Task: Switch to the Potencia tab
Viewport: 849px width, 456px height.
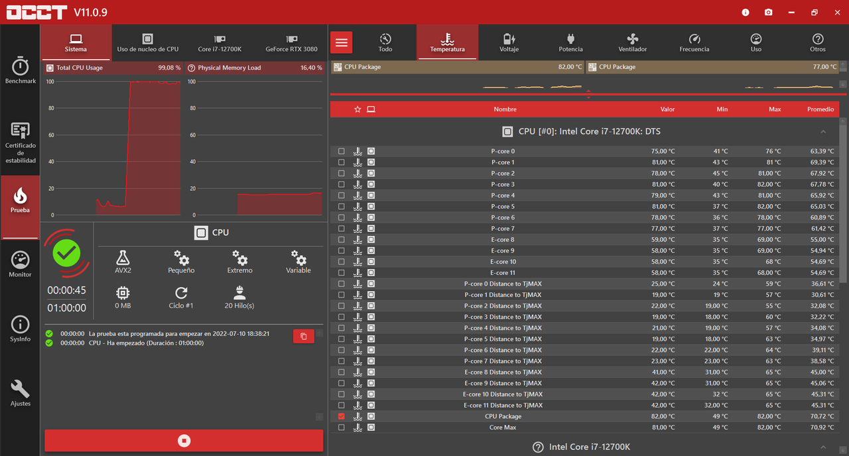Action: click(570, 42)
